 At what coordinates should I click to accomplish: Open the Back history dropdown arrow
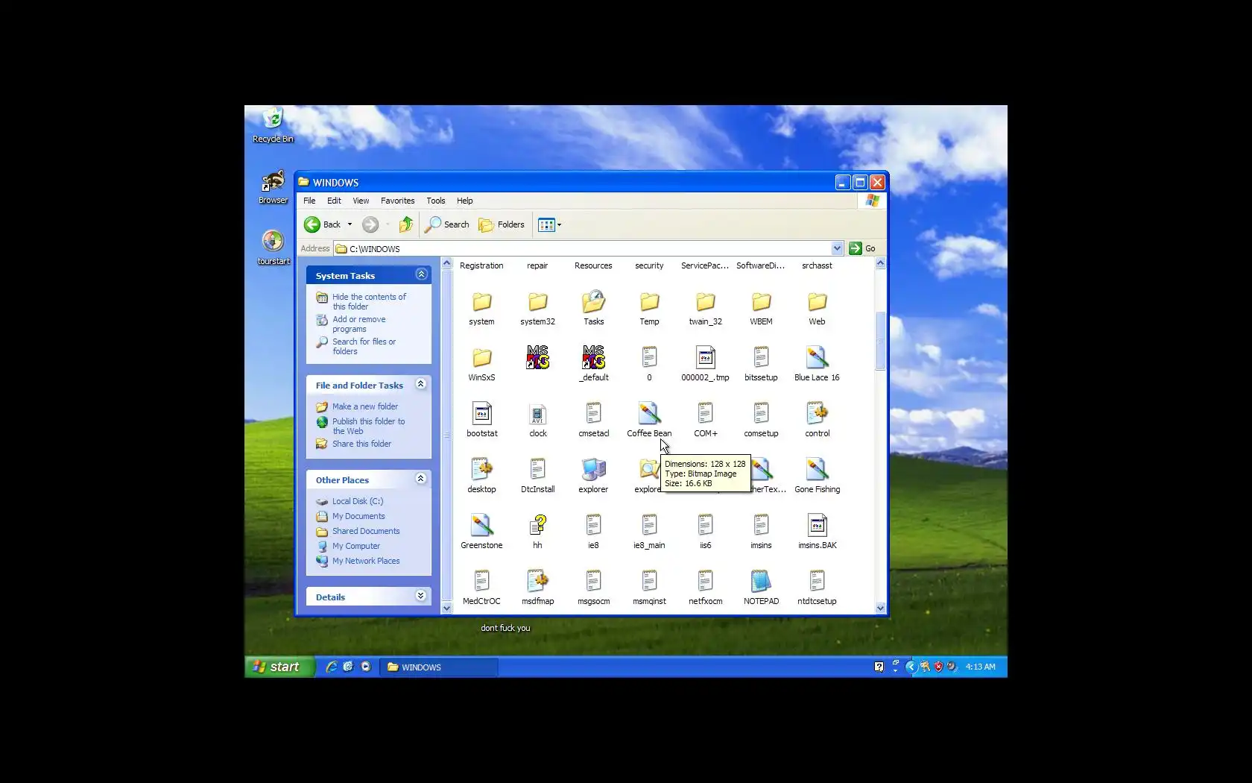coord(350,224)
